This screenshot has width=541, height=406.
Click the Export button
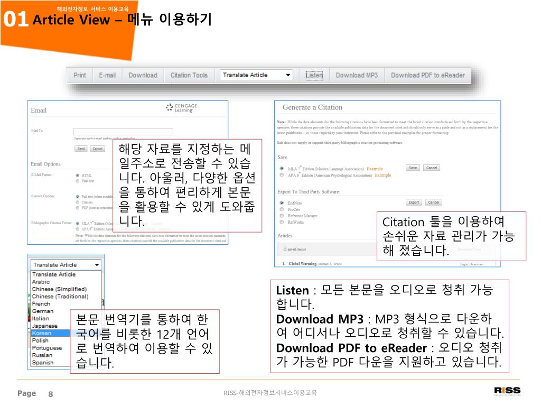click(x=414, y=202)
